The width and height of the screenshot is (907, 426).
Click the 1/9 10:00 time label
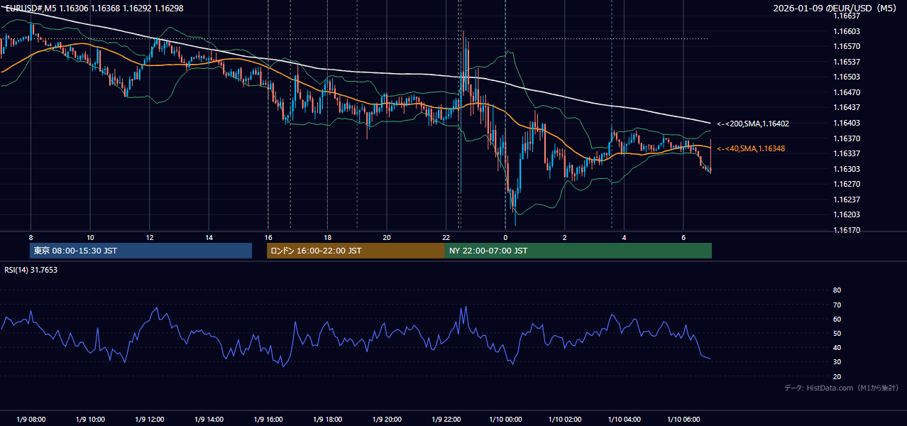pos(90,419)
